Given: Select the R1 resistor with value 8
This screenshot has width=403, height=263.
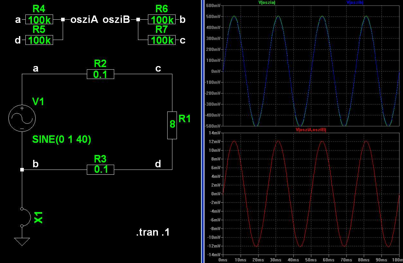Looking at the screenshot, I should 172,125.
